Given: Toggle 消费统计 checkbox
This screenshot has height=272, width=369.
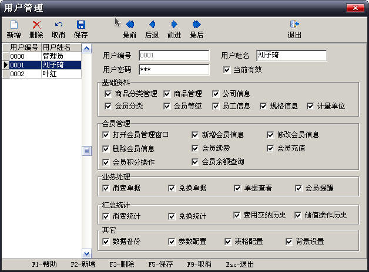Looking at the screenshot, I should click(x=106, y=216).
